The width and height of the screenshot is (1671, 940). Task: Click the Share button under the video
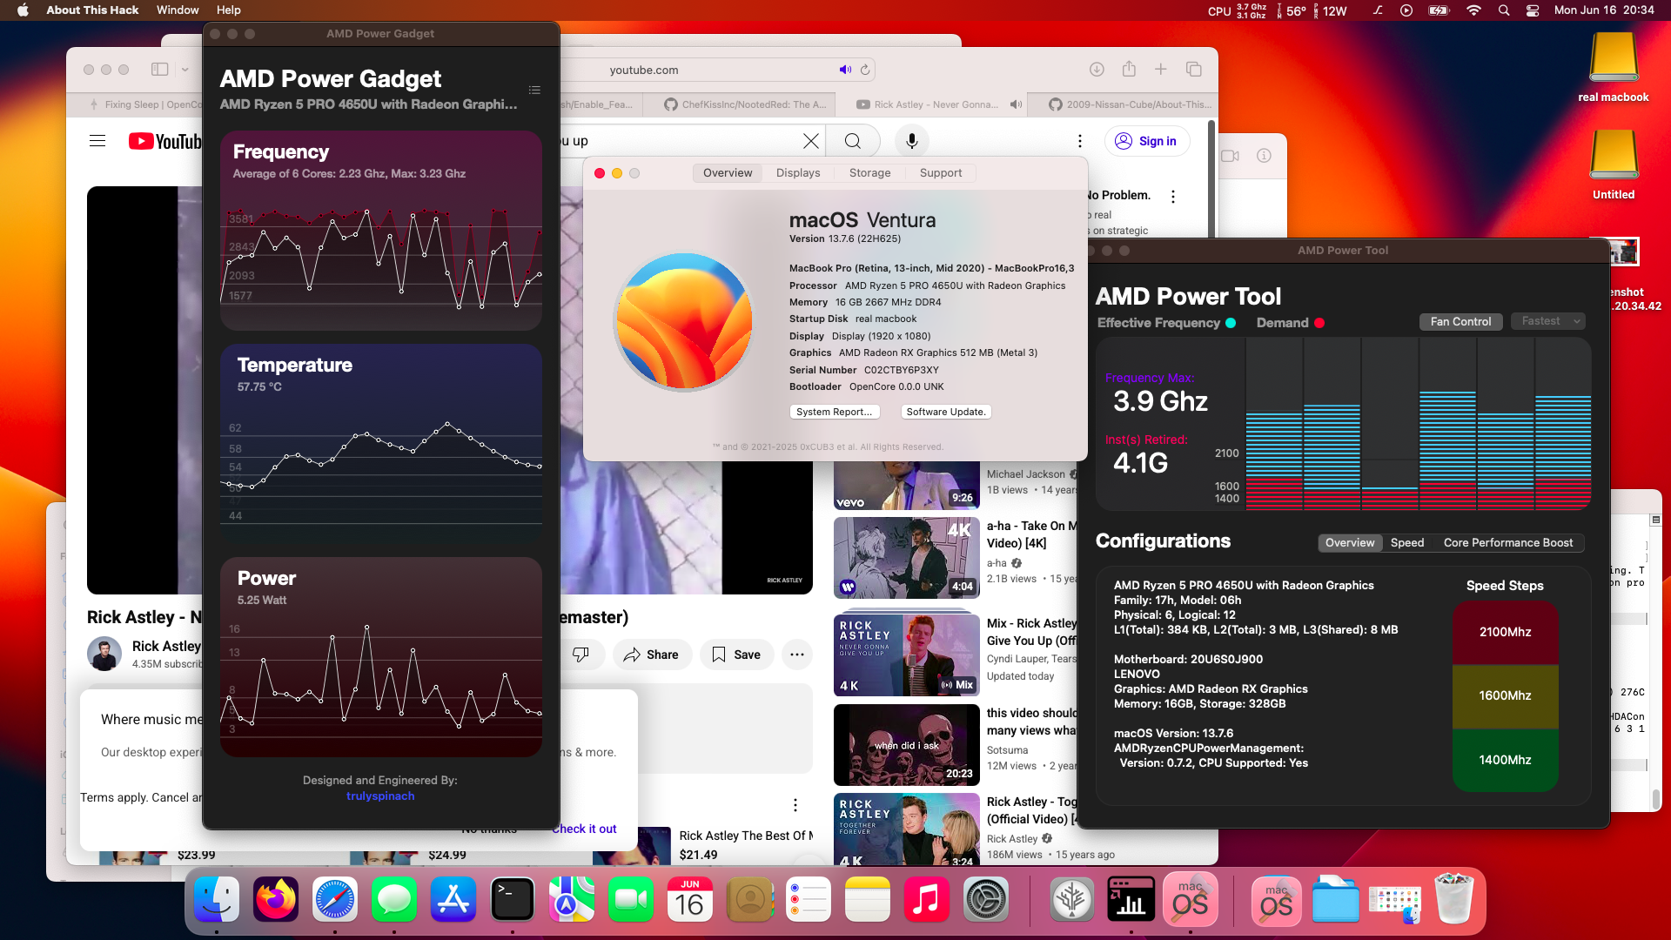point(652,655)
